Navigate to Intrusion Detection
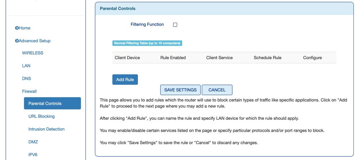The image size is (357, 160). pyautogui.click(x=46, y=129)
